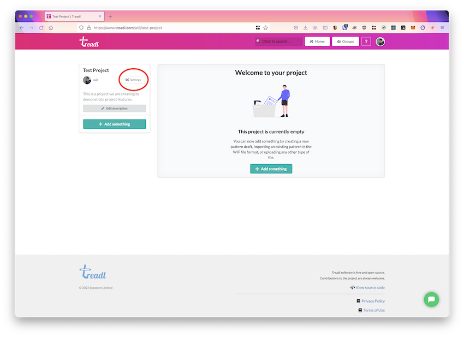Click the ublock shield extension icon
The image size is (464, 337).
pos(364,28)
